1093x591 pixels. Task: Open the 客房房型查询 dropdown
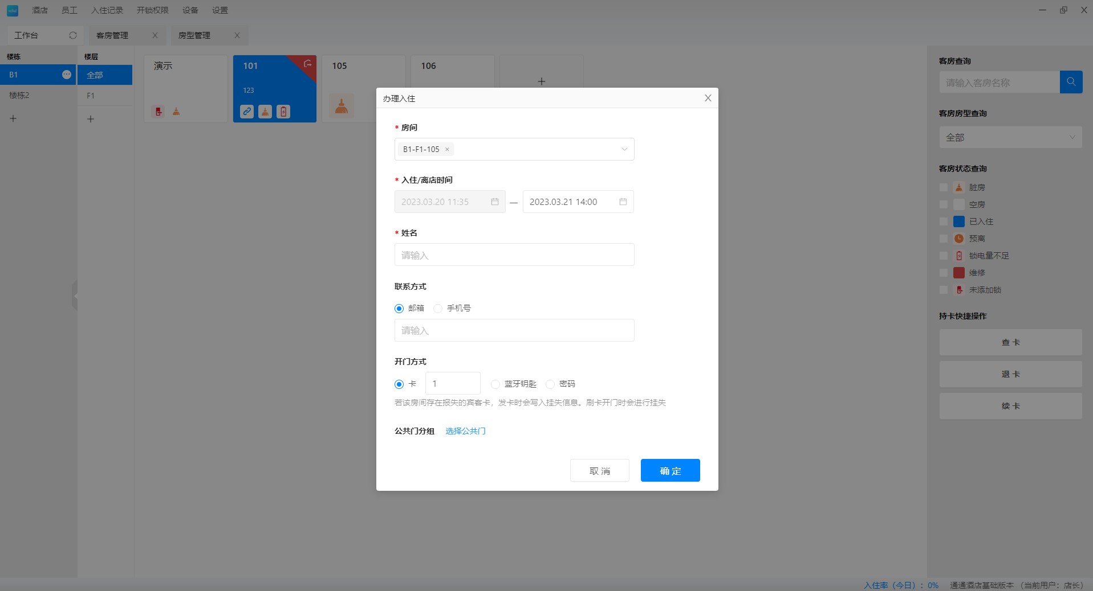coord(1010,137)
